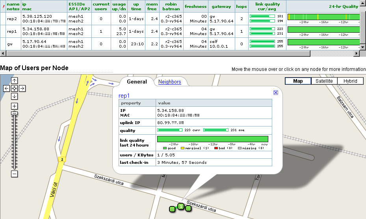366x219 pixels.
Task: Switch map view to Hybrid
Action: click(x=350, y=81)
